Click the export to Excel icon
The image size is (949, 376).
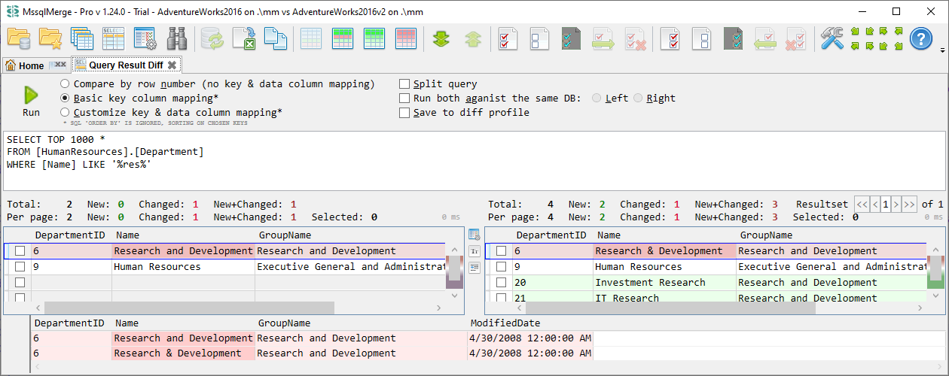244,38
